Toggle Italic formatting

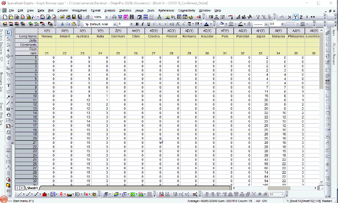click(x=143, y=24)
